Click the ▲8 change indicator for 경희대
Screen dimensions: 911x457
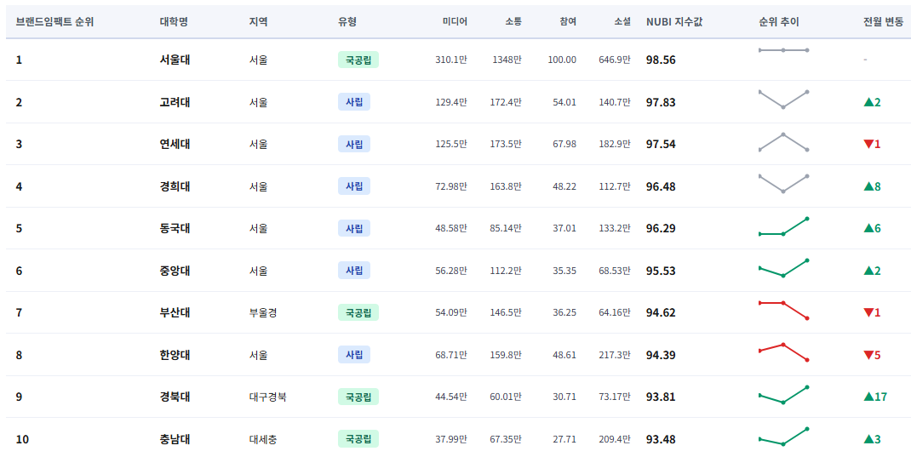(x=872, y=186)
